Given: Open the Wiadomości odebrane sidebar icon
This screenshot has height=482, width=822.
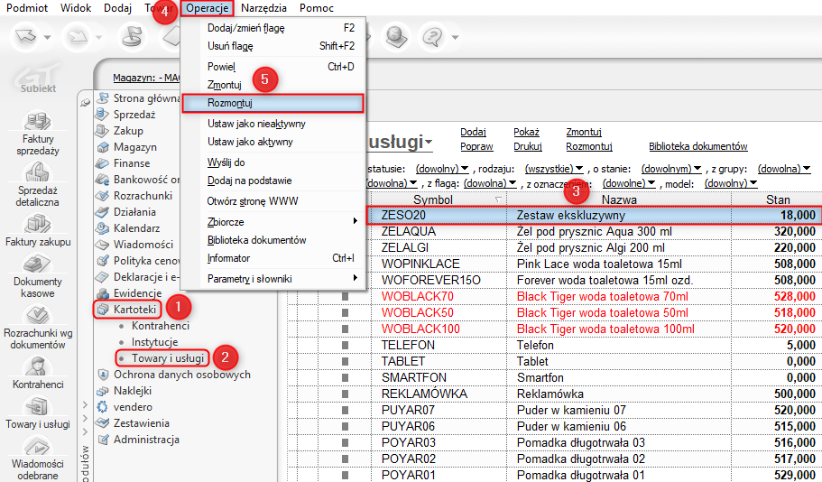Looking at the screenshot, I should [x=37, y=449].
